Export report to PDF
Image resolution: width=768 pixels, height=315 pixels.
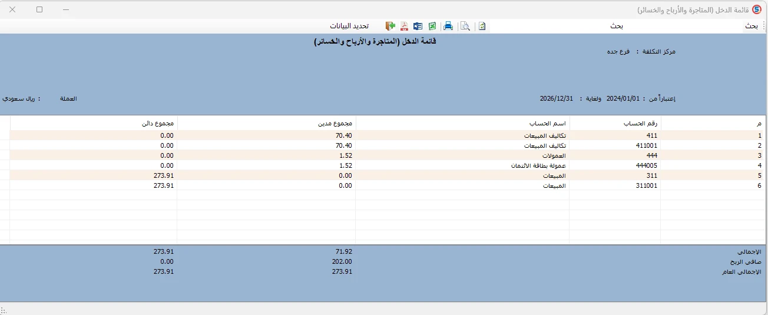tap(404, 26)
